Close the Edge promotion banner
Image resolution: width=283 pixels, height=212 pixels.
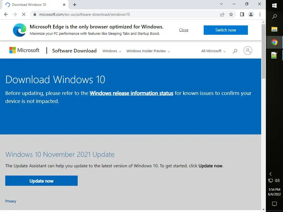click(184, 30)
